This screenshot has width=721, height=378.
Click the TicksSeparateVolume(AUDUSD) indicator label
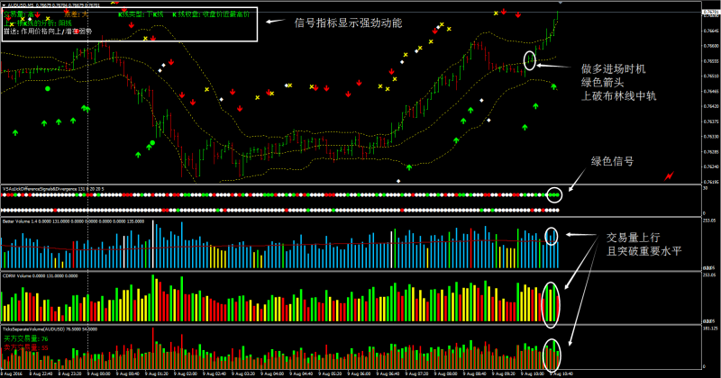pyautogui.click(x=36, y=329)
